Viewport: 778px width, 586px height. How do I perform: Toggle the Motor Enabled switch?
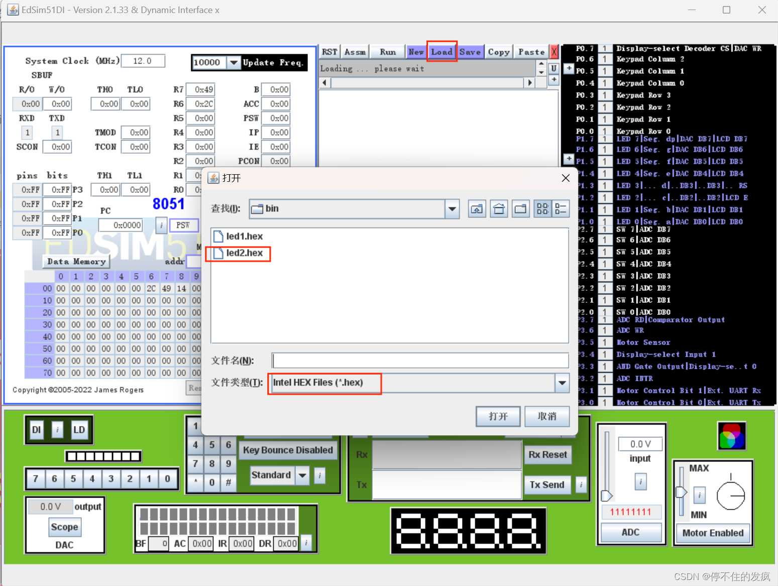click(713, 533)
